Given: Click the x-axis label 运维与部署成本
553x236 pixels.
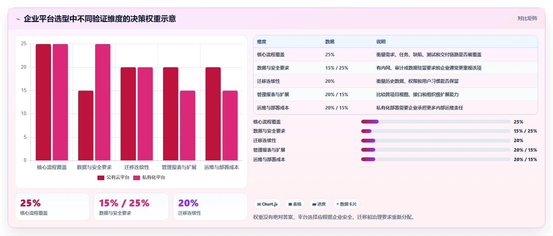Looking at the screenshot, I should point(222,167).
